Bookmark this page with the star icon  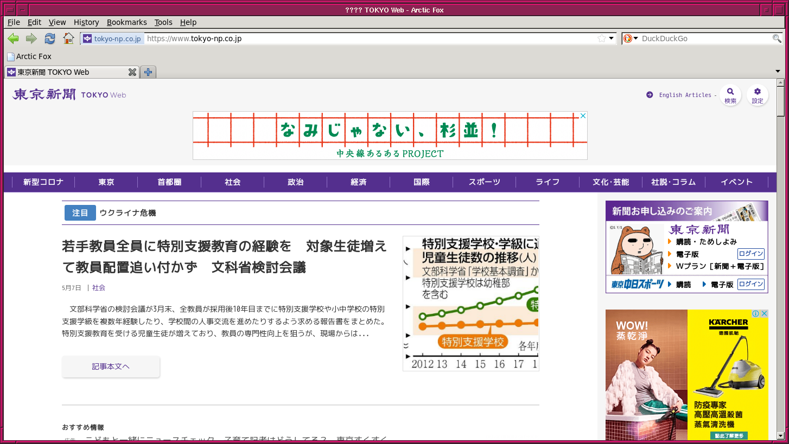[x=601, y=38]
